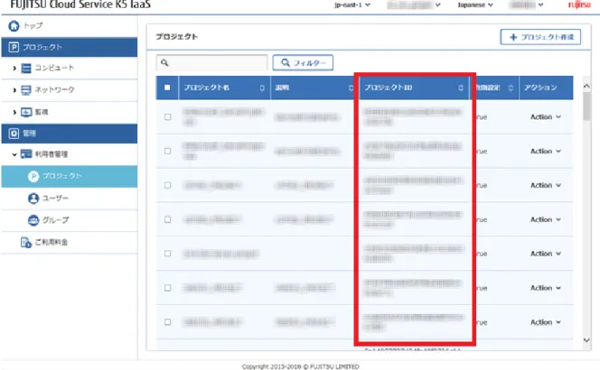Select the 管理 sidebar section header

click(x=70, y=134)
